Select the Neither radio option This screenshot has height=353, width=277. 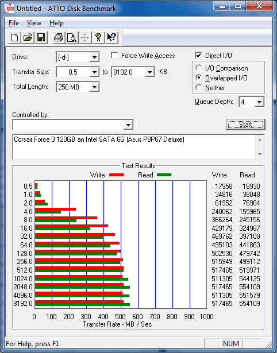coord(199,87)
